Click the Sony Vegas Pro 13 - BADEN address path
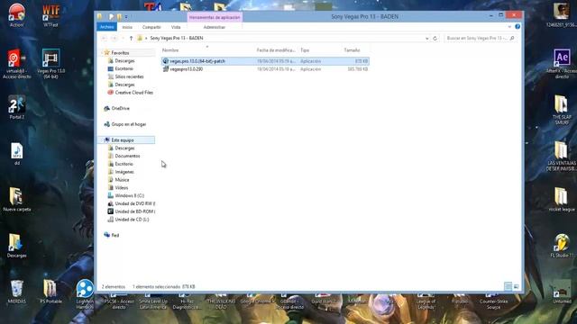The height and width of the screenshot is (324, 577). [177, 38]
